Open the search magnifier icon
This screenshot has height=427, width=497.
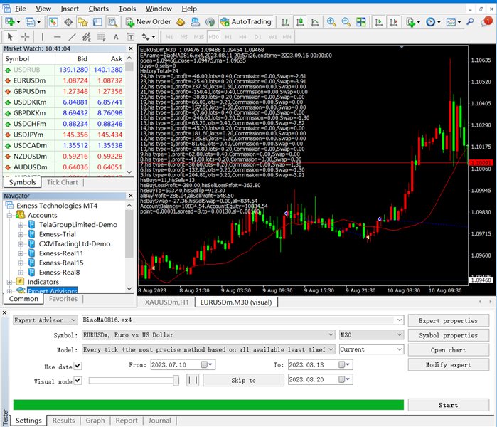470,22
